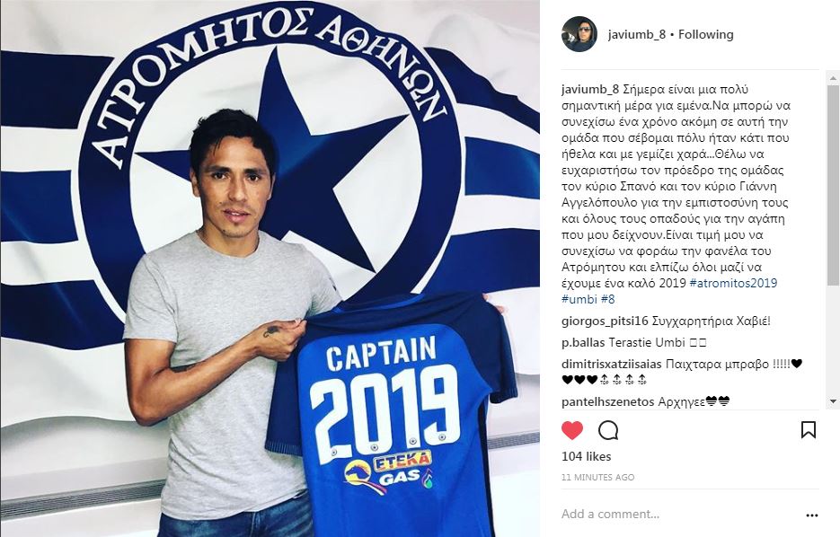View the 104 likes list
This screenshot has height=537, width=840.
point(586,456)
